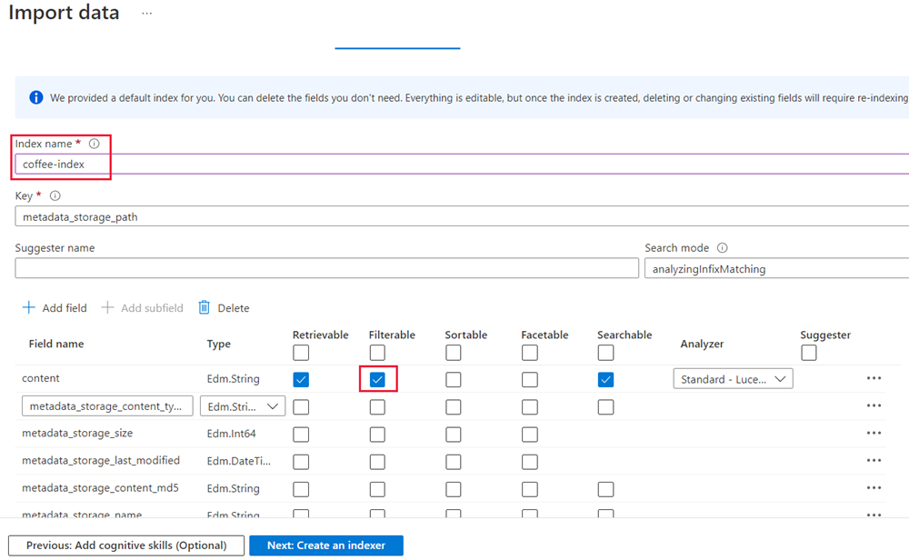Viewport: 909px width, 560px height.
Task: Open the Edm.String type dropdown for metadata_storage_content_type
Action: pos(243,406)
